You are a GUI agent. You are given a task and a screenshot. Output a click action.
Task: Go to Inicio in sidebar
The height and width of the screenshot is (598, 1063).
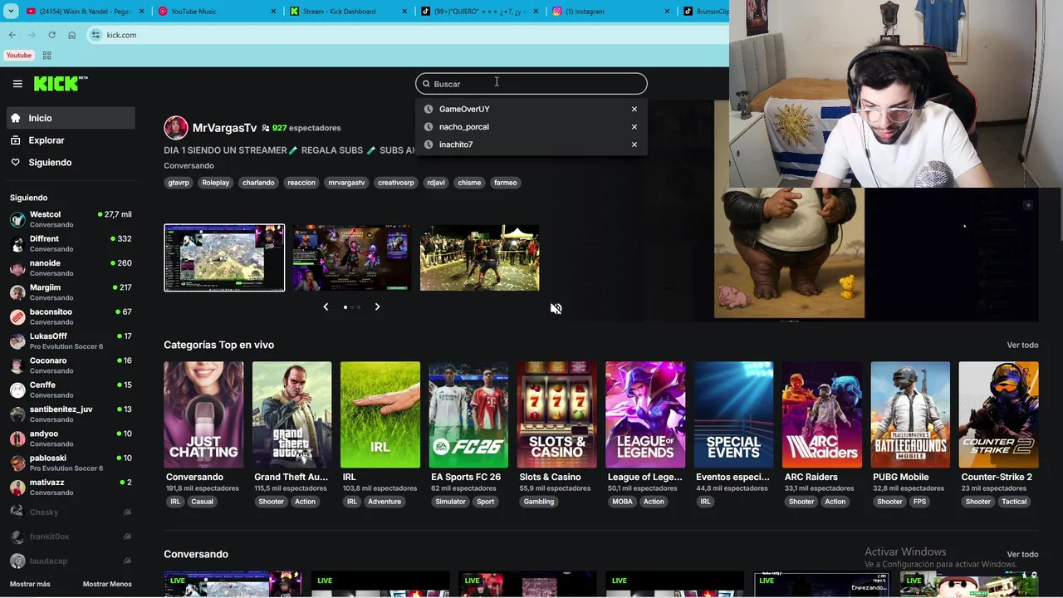tap(71, 118)
